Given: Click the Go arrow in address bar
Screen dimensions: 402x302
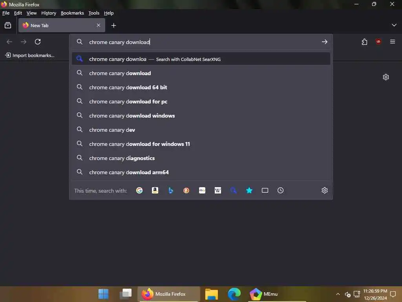Looking at the screenshot, I should tap(325, 42).
